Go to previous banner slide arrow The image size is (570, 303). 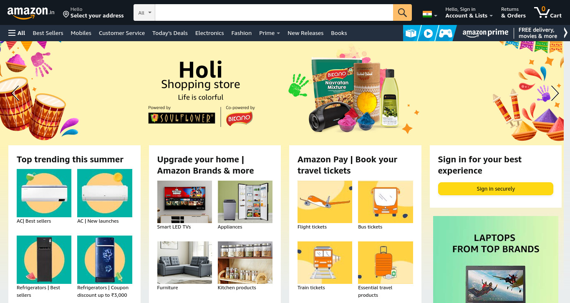point(15,93)
